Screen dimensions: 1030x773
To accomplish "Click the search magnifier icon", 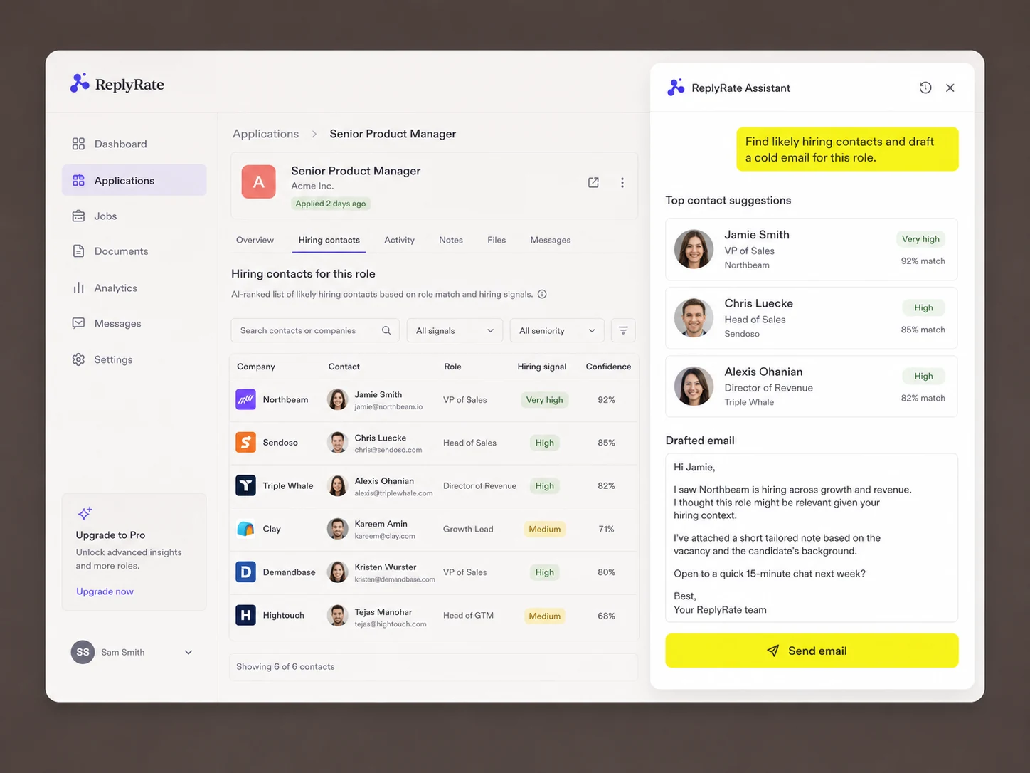I will point(386,330).
